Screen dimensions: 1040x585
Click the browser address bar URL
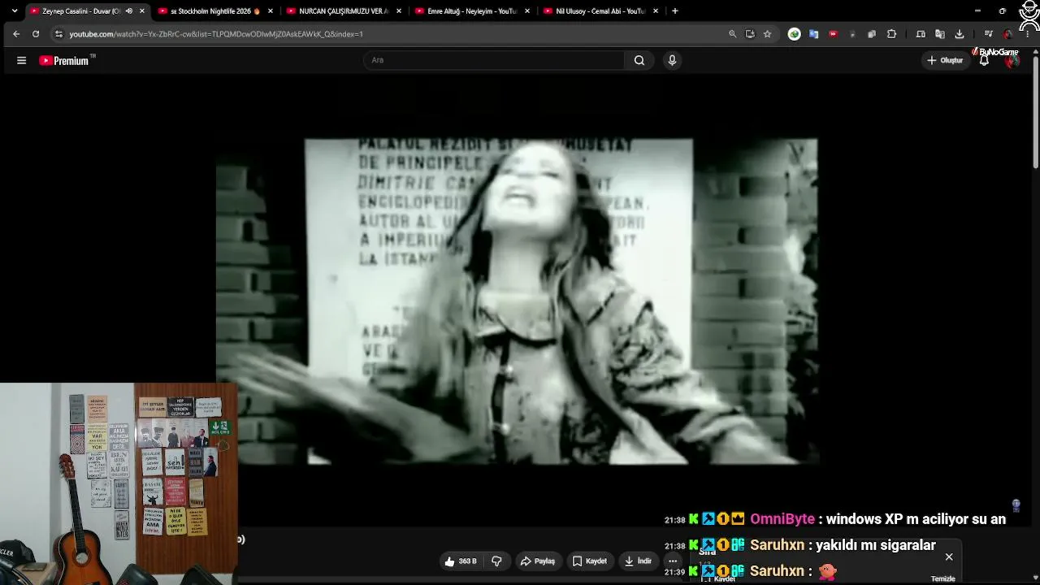pyautogui.click(x=216, y=34)
